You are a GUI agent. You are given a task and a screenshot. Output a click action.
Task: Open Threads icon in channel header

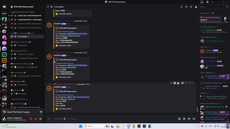181,7
